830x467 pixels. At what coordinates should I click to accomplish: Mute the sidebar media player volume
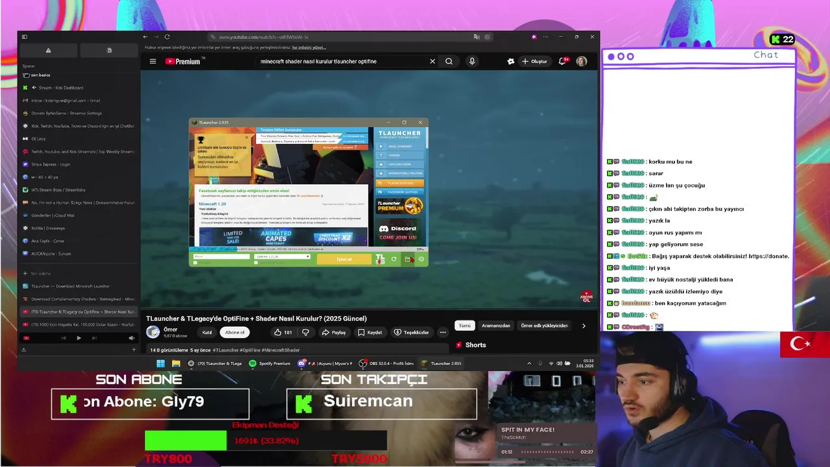point(132,338)
